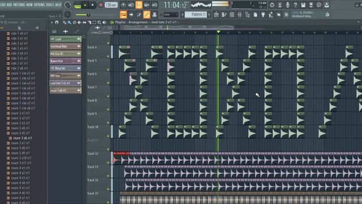Image resolution: width=362 pixels, height=204 pixels.
Task: Select the slice tool in playlist
Action: [89, 23]
